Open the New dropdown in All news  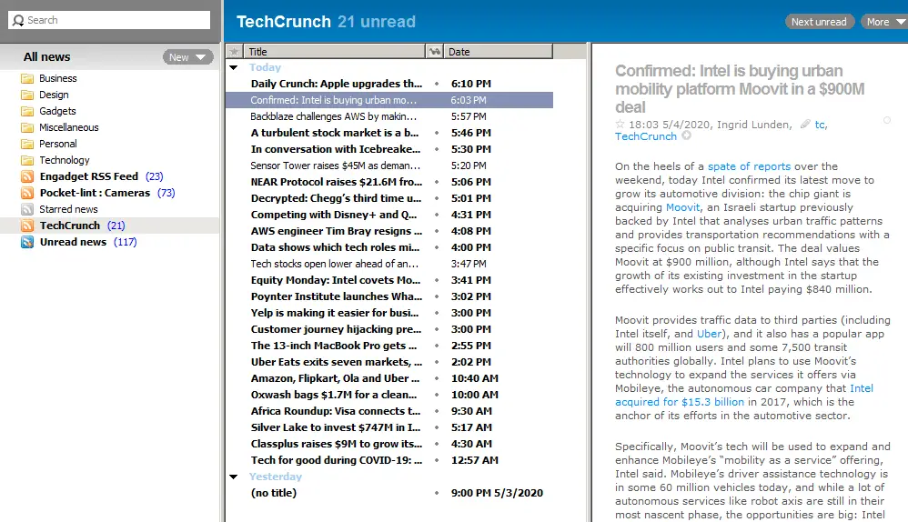click(187, 57)
